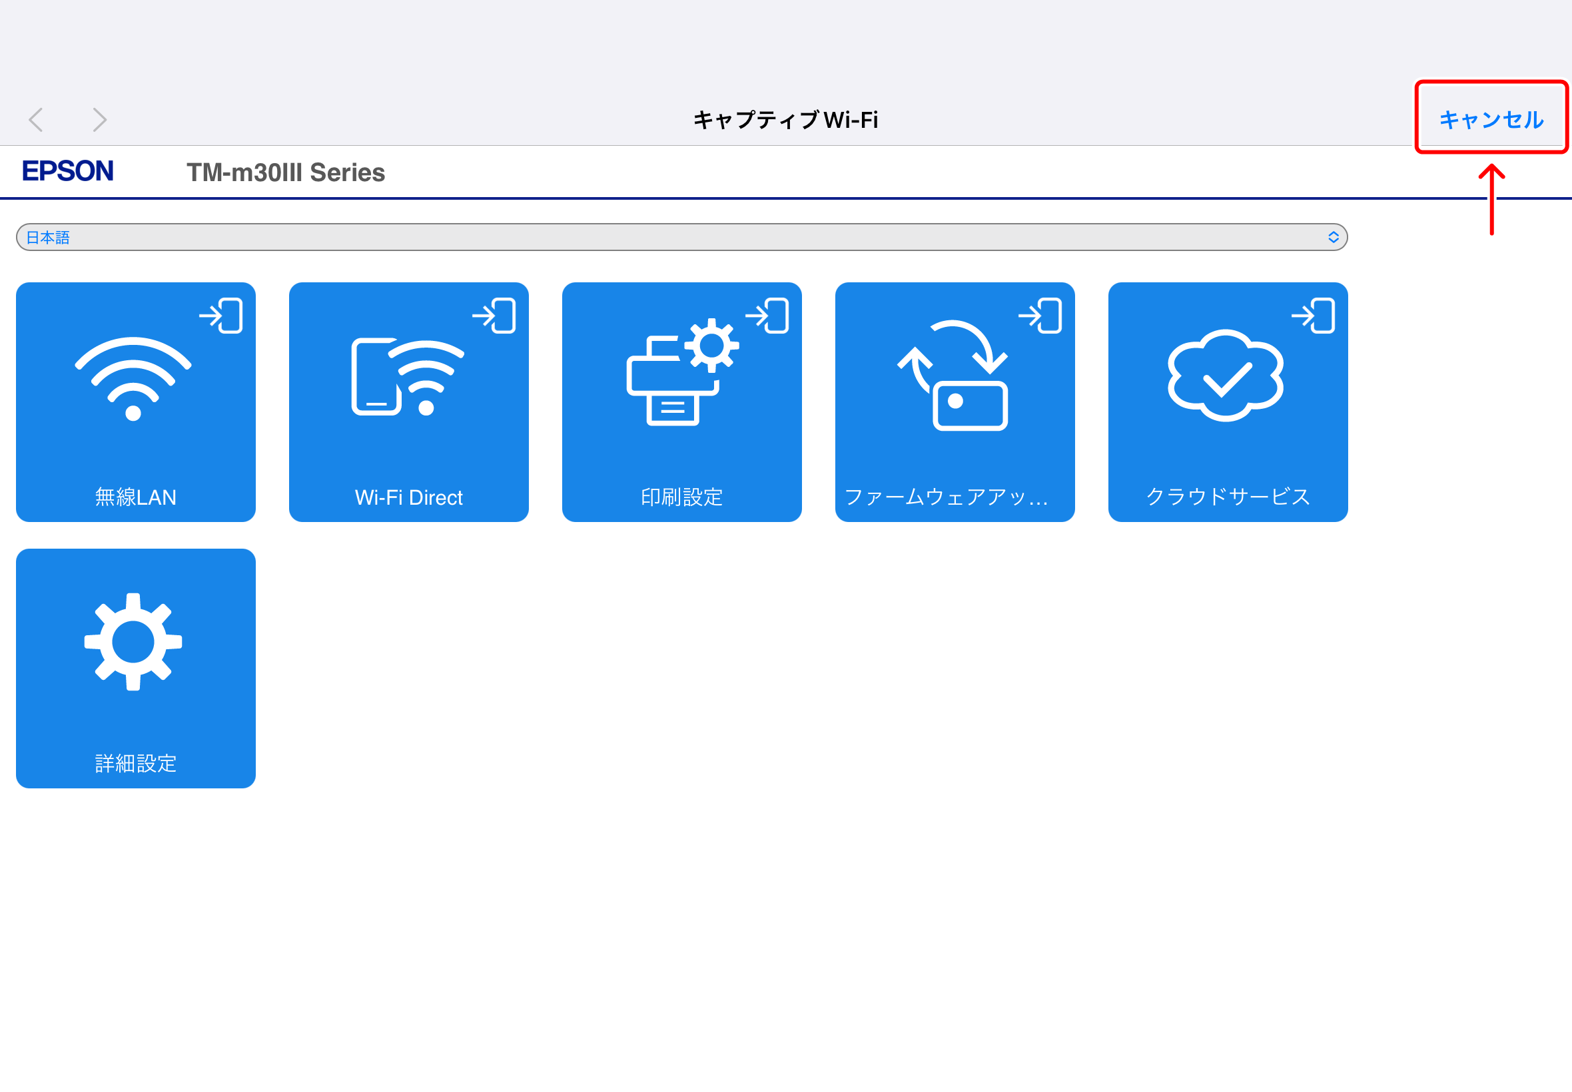Click the ファームウェアアッ… tile label
This screenshot has height=1092, width=1572.
point(946,497)
